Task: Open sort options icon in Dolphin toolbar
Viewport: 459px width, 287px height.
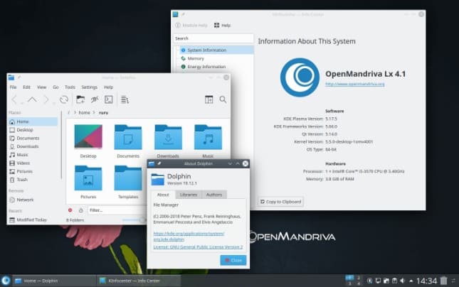Action: pos(125,99)
